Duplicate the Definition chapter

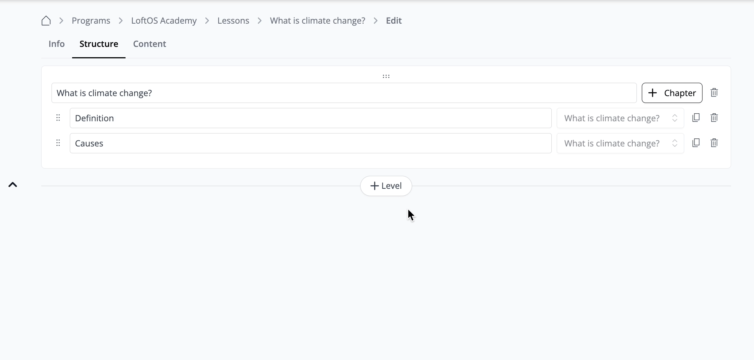(x=696, y=118)
